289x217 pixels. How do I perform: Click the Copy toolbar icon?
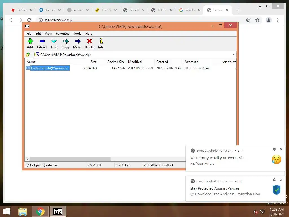point(65,44)
